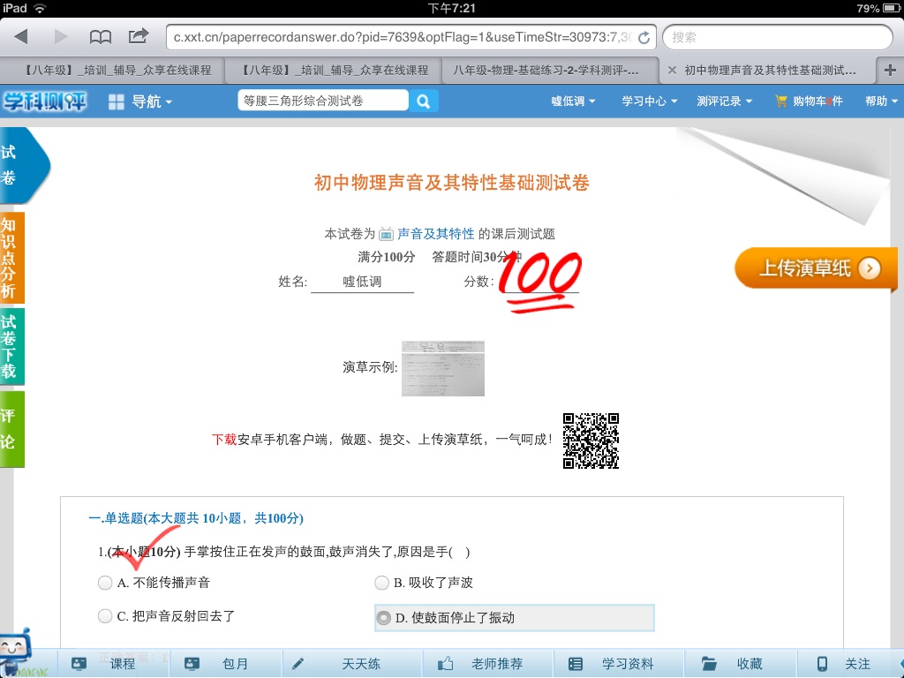Click 天天练 label in bottom bar
The height and width of the screenshot is (678, 904).
click(x=361, y=664)
